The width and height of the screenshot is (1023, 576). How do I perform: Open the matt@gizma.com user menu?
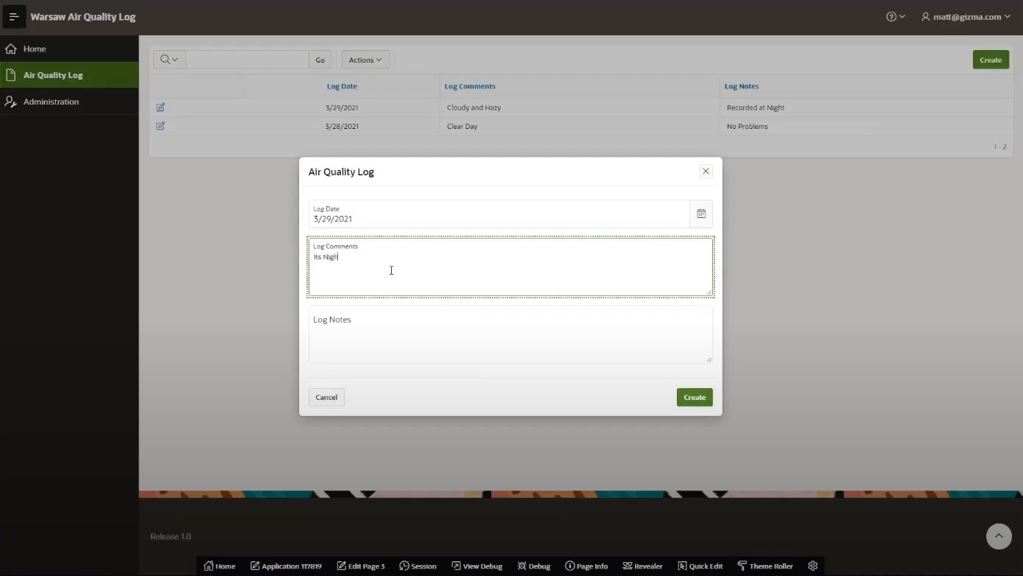click(966, 17)
